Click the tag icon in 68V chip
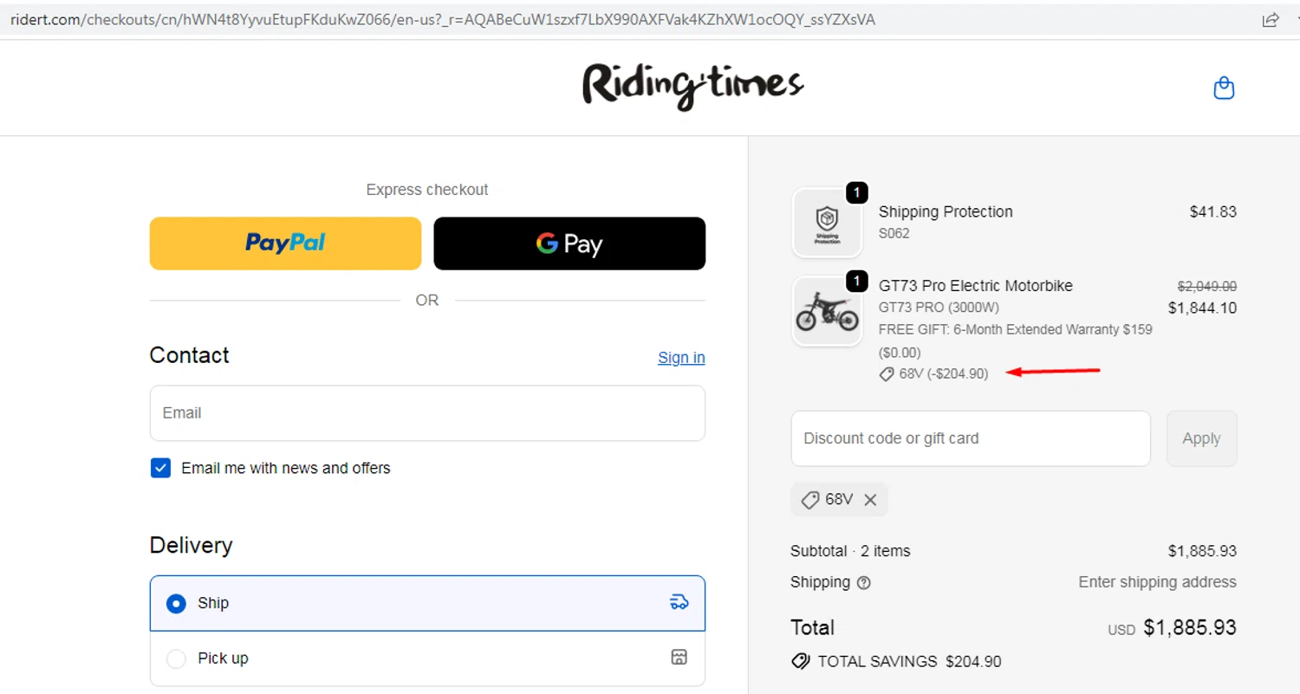 [x=809, y=500]
